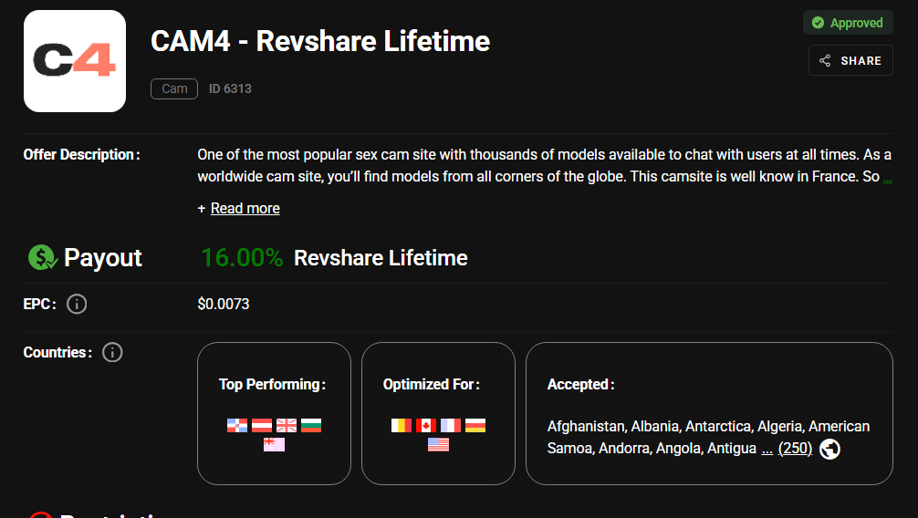Click the Optimized For heading
The height and width of the screenshot is (518, 918).
point(432,385)
